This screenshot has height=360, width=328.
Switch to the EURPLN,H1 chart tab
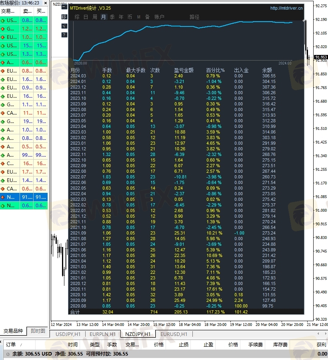102,334
